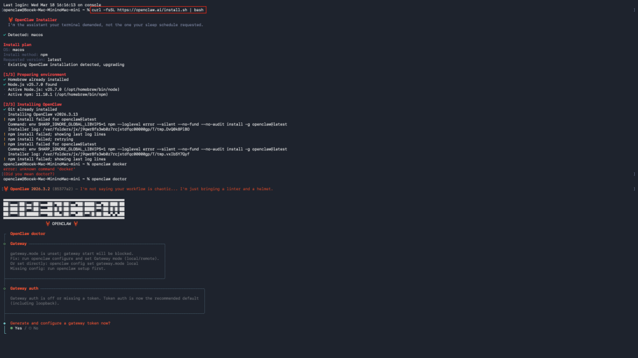Click the Active npm: 11.10.1 line
Viewport: 638px width, 358px height.
[x=58, y=94]
